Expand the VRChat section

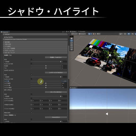pos(35,34)
